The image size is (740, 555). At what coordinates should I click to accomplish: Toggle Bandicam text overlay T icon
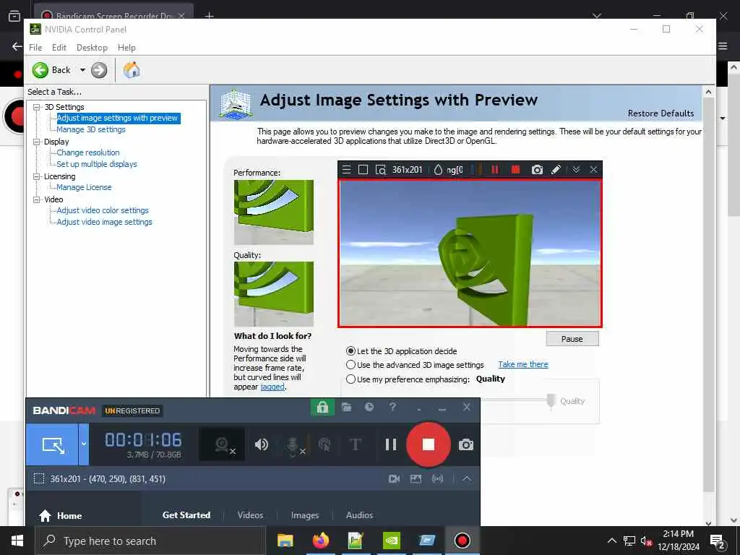356,444
